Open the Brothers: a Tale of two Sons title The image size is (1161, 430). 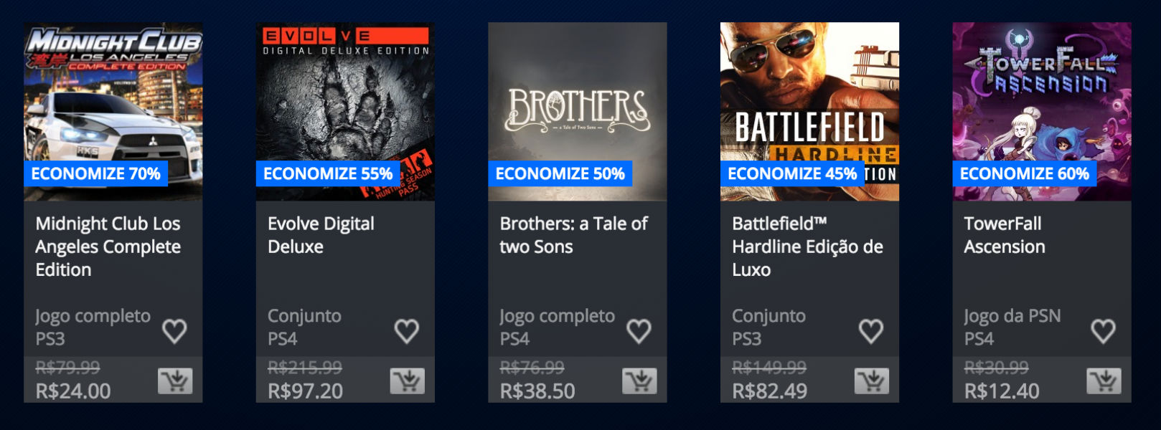click(573, 235)
